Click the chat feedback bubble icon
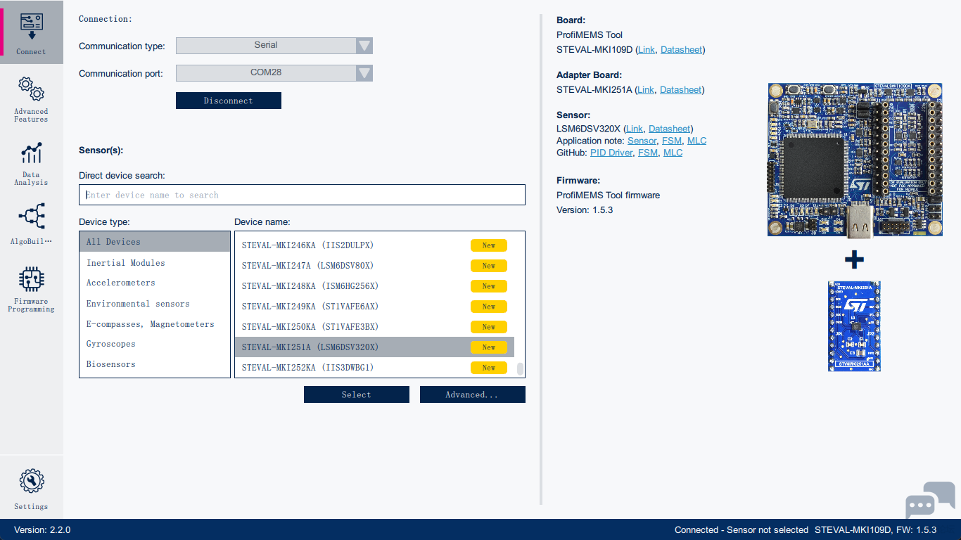 (x=929, y=500)
